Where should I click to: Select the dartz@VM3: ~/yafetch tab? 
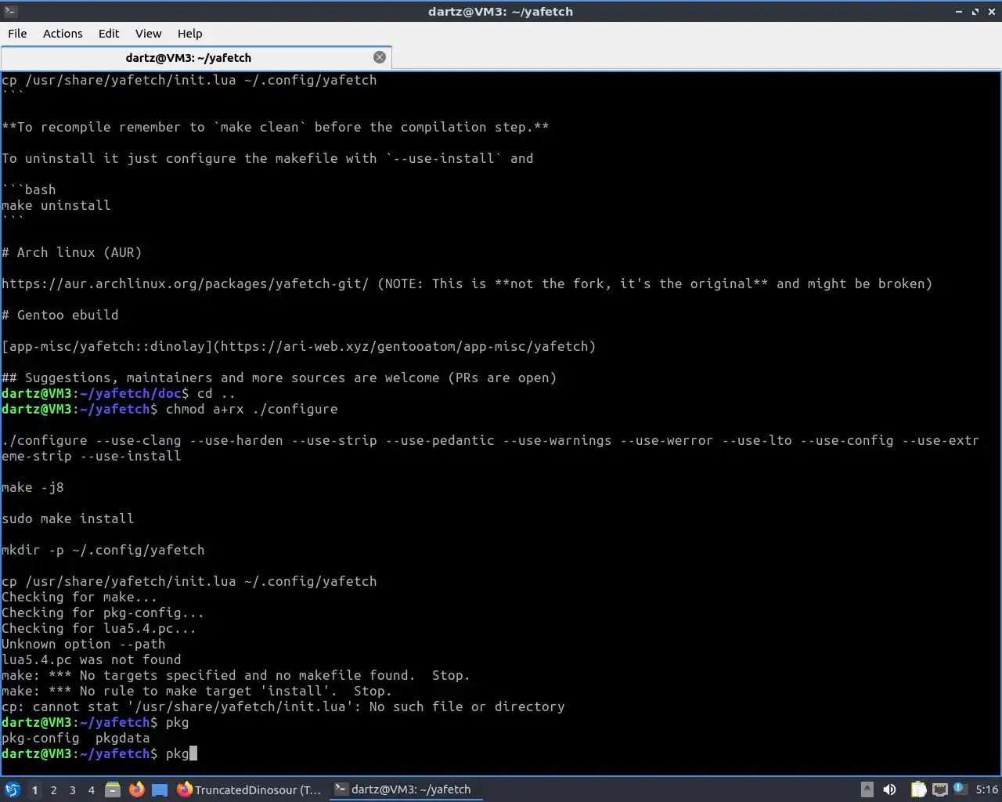pos(196,58)
